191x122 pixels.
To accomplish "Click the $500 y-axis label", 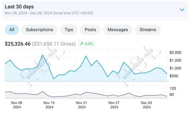I will 174,76.
